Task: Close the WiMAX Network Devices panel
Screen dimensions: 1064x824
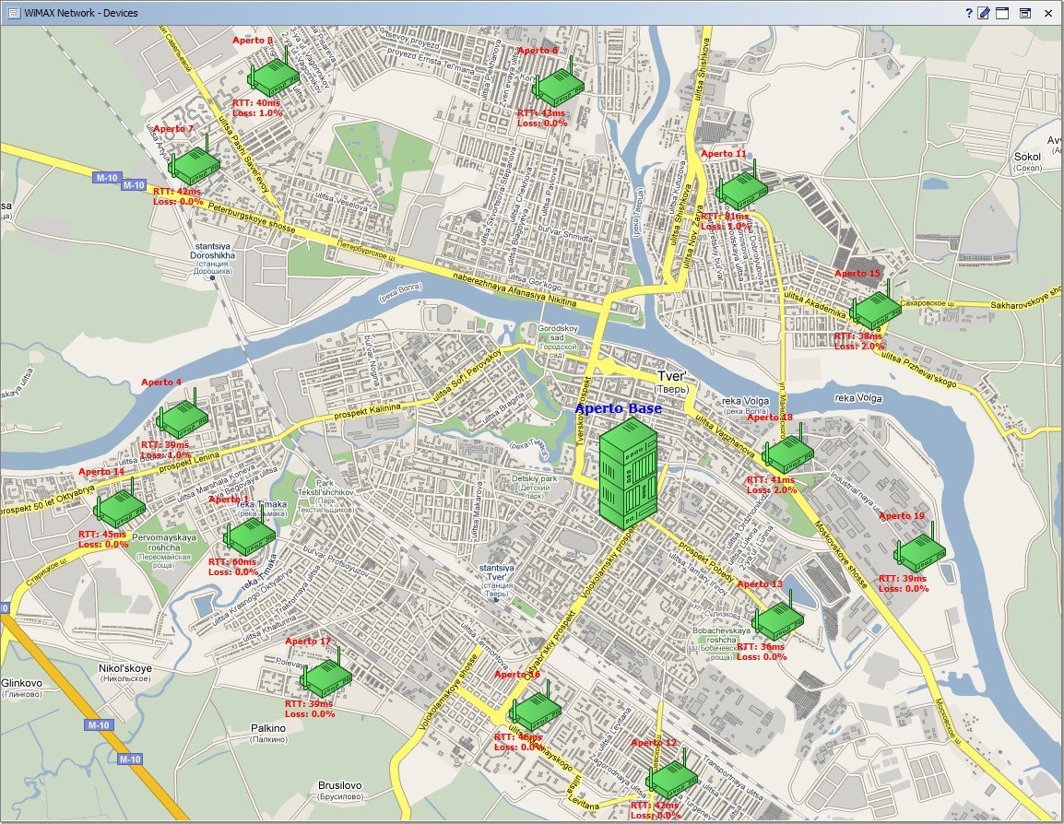Action: tap(1048, 13)
